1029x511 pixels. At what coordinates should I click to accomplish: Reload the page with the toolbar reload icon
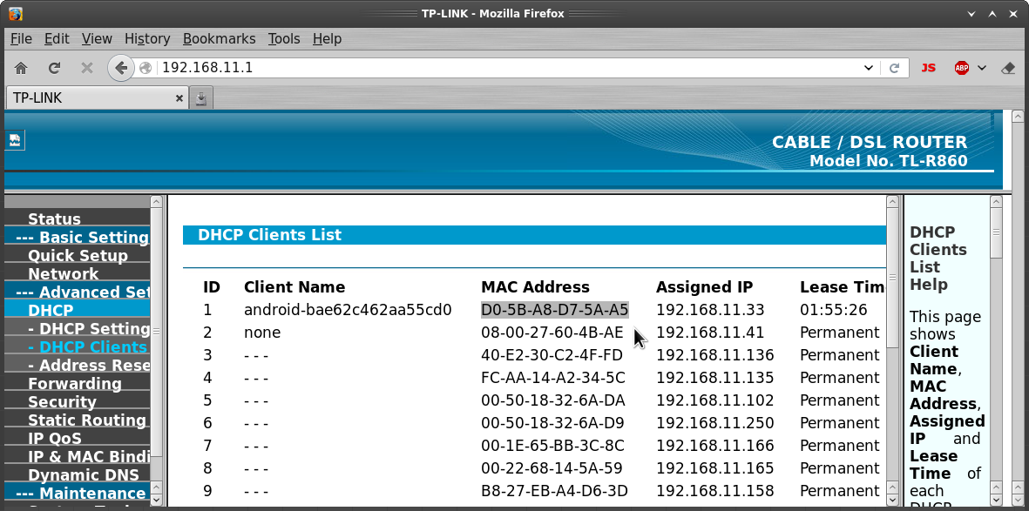coord(54,68)
